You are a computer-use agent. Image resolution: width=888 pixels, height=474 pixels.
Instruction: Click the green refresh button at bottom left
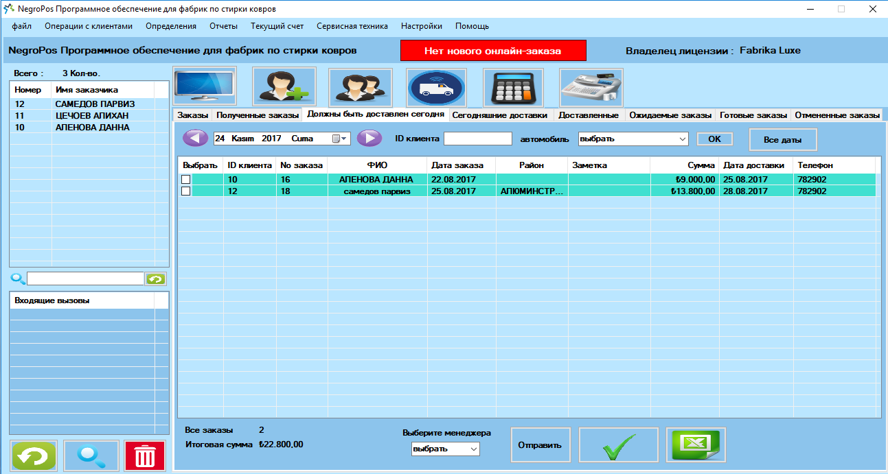point(34,456)
